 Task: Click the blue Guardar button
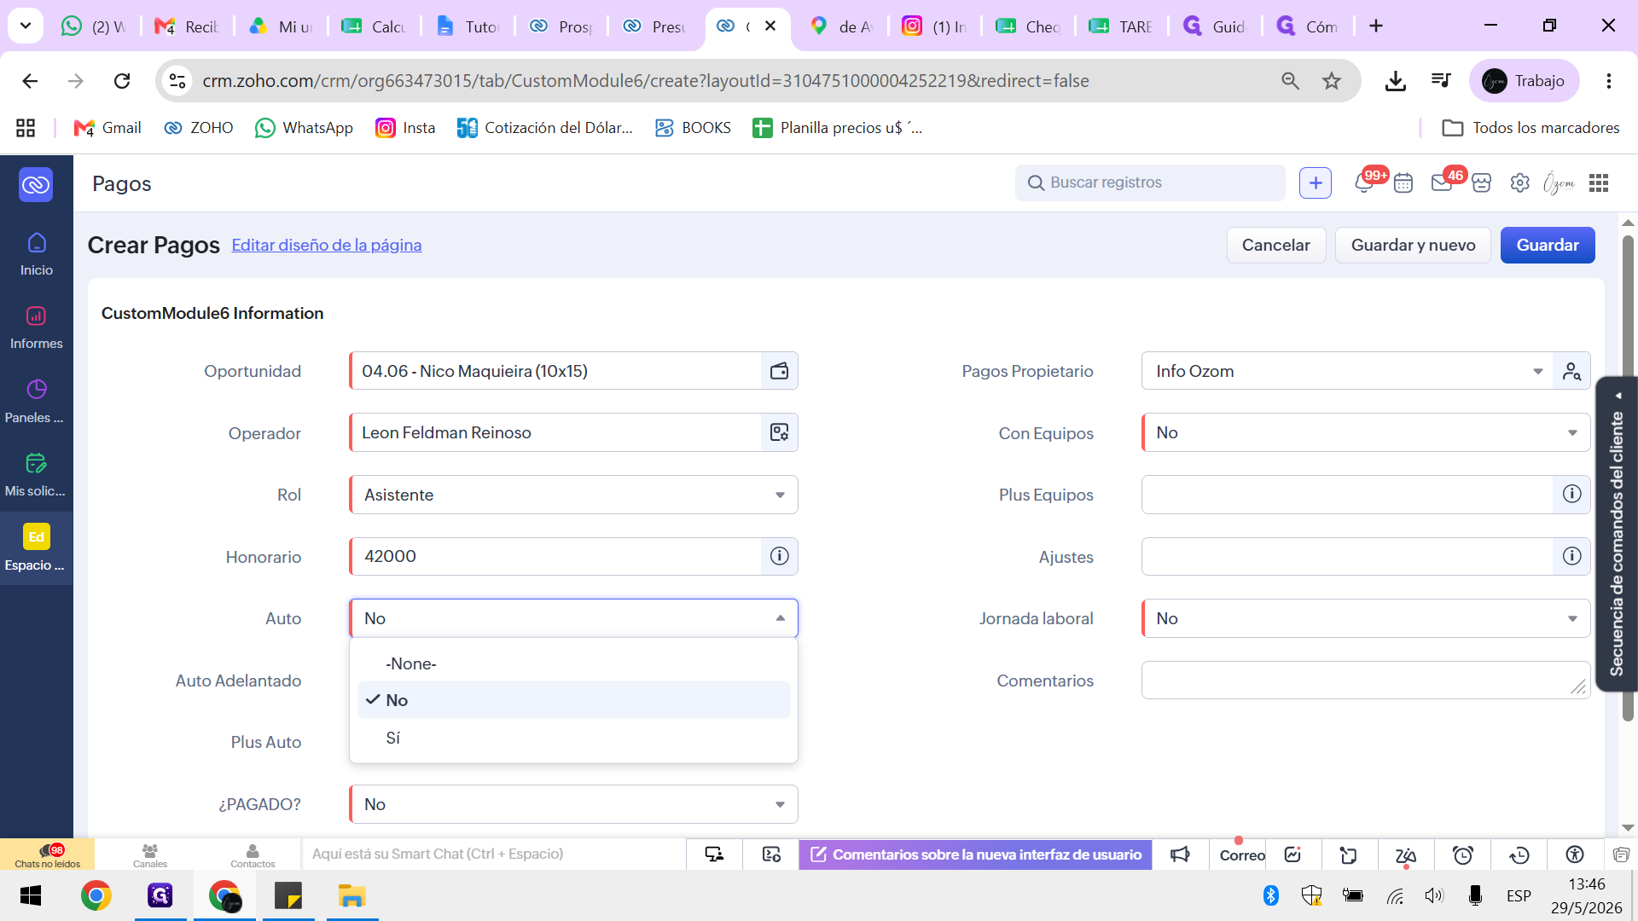coord(1548,245)
